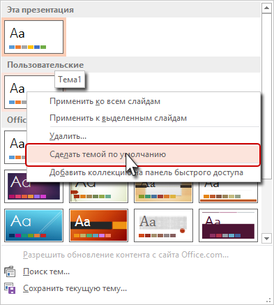Select the current presentation theme thumbnail

coord(33,37)
